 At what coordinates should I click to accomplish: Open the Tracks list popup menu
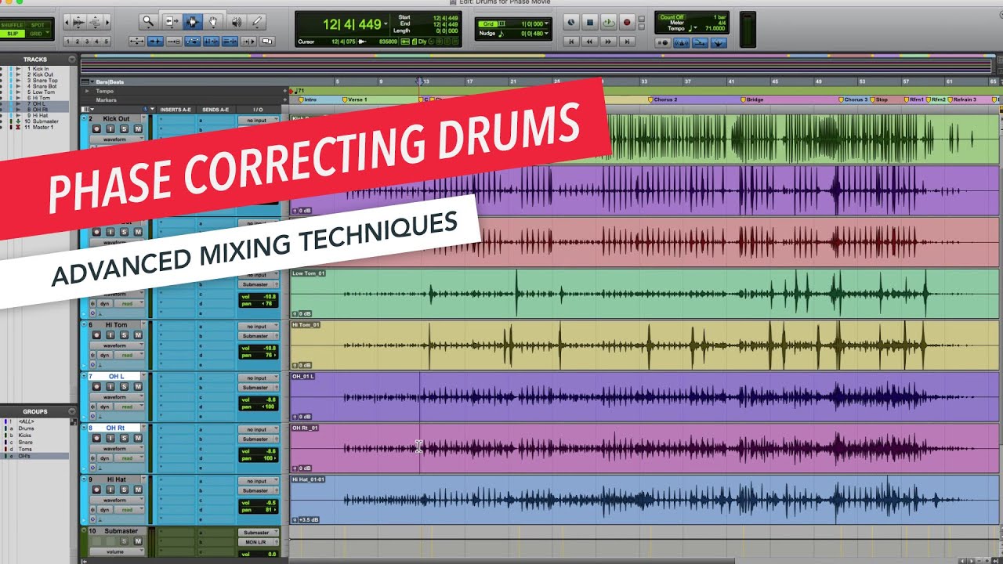click(72, 59)
